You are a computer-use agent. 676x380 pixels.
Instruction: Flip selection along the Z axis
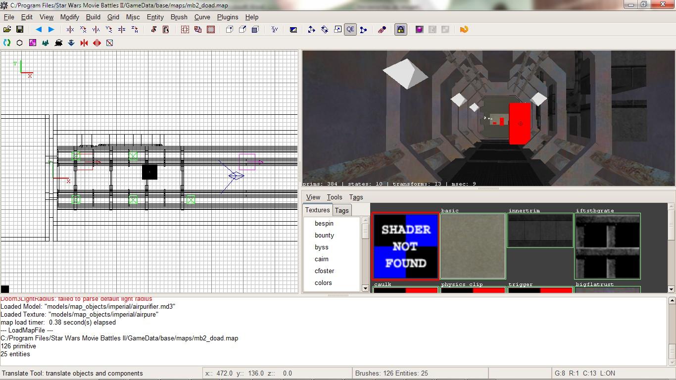coord(122,30)
